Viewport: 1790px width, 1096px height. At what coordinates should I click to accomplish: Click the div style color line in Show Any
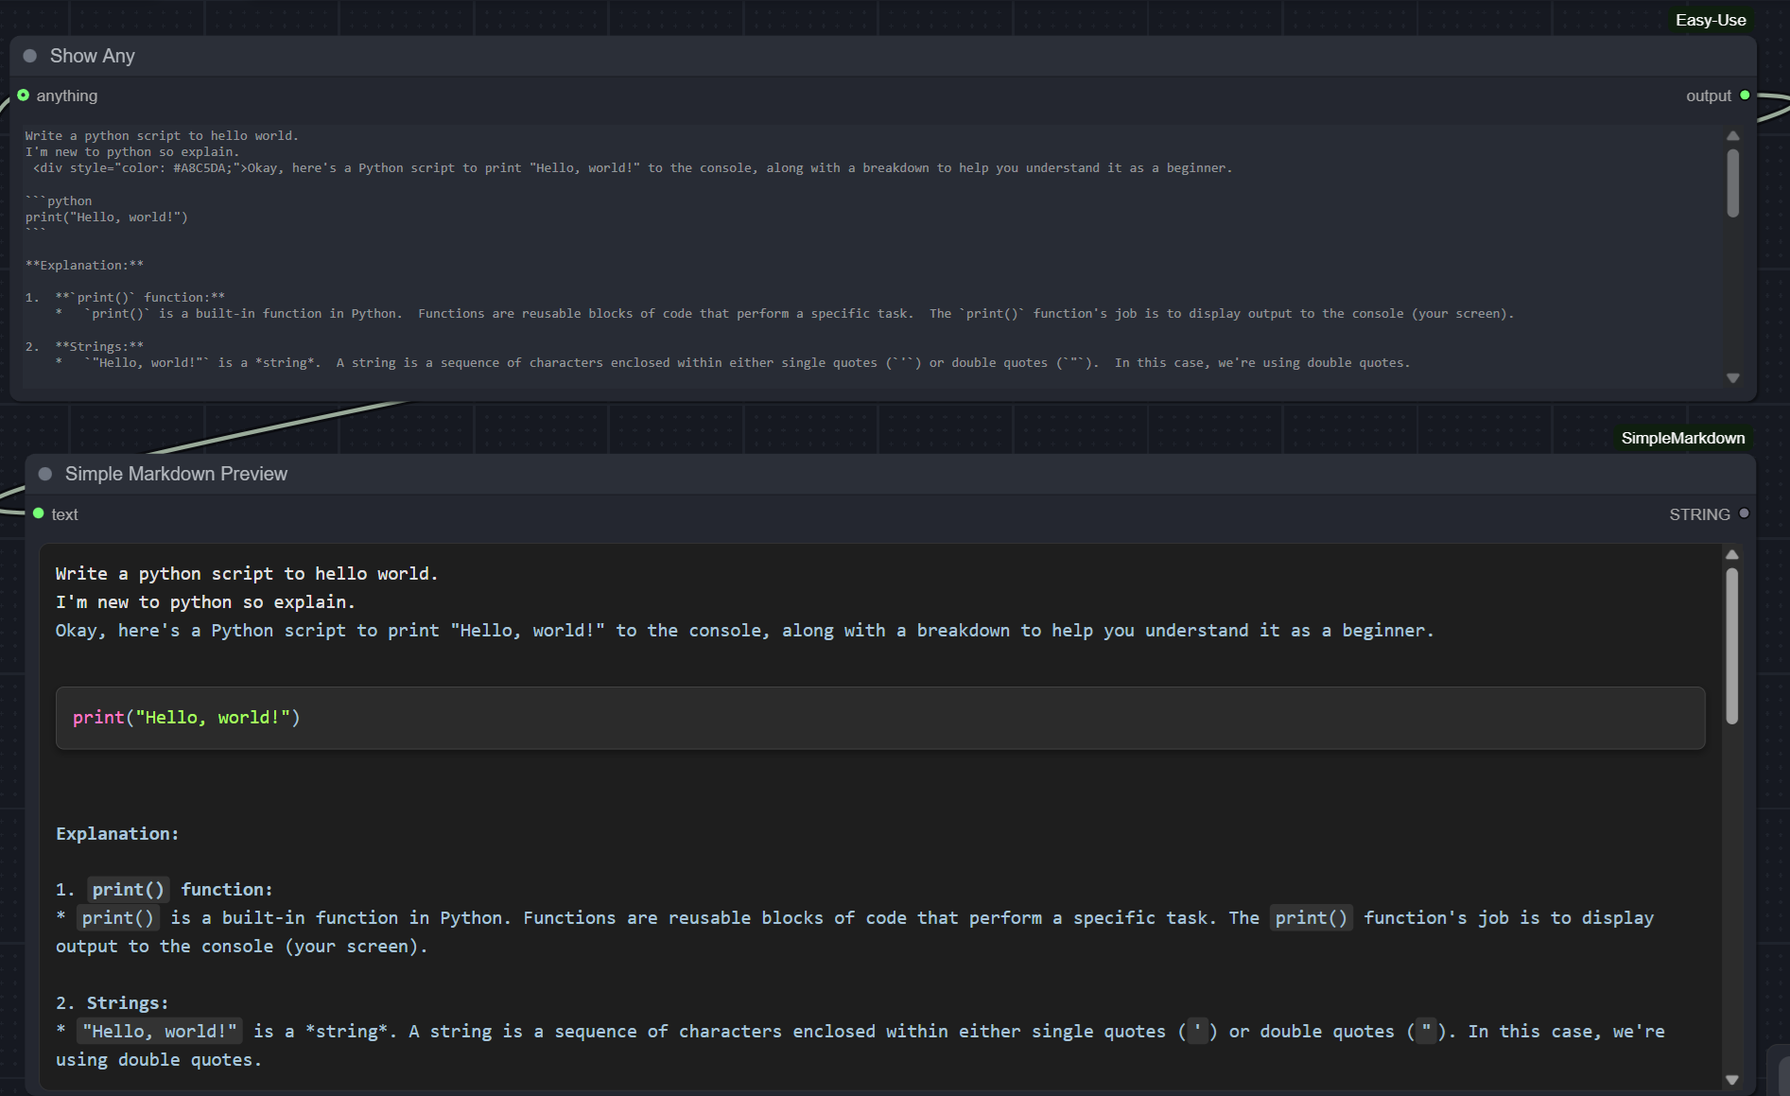coord(633,168)
